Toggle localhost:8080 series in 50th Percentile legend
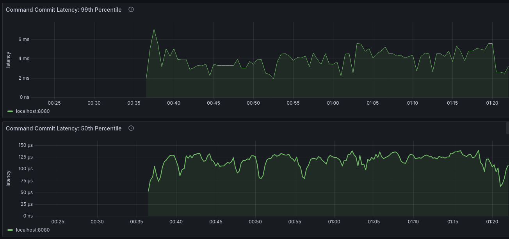 (33, 230)
